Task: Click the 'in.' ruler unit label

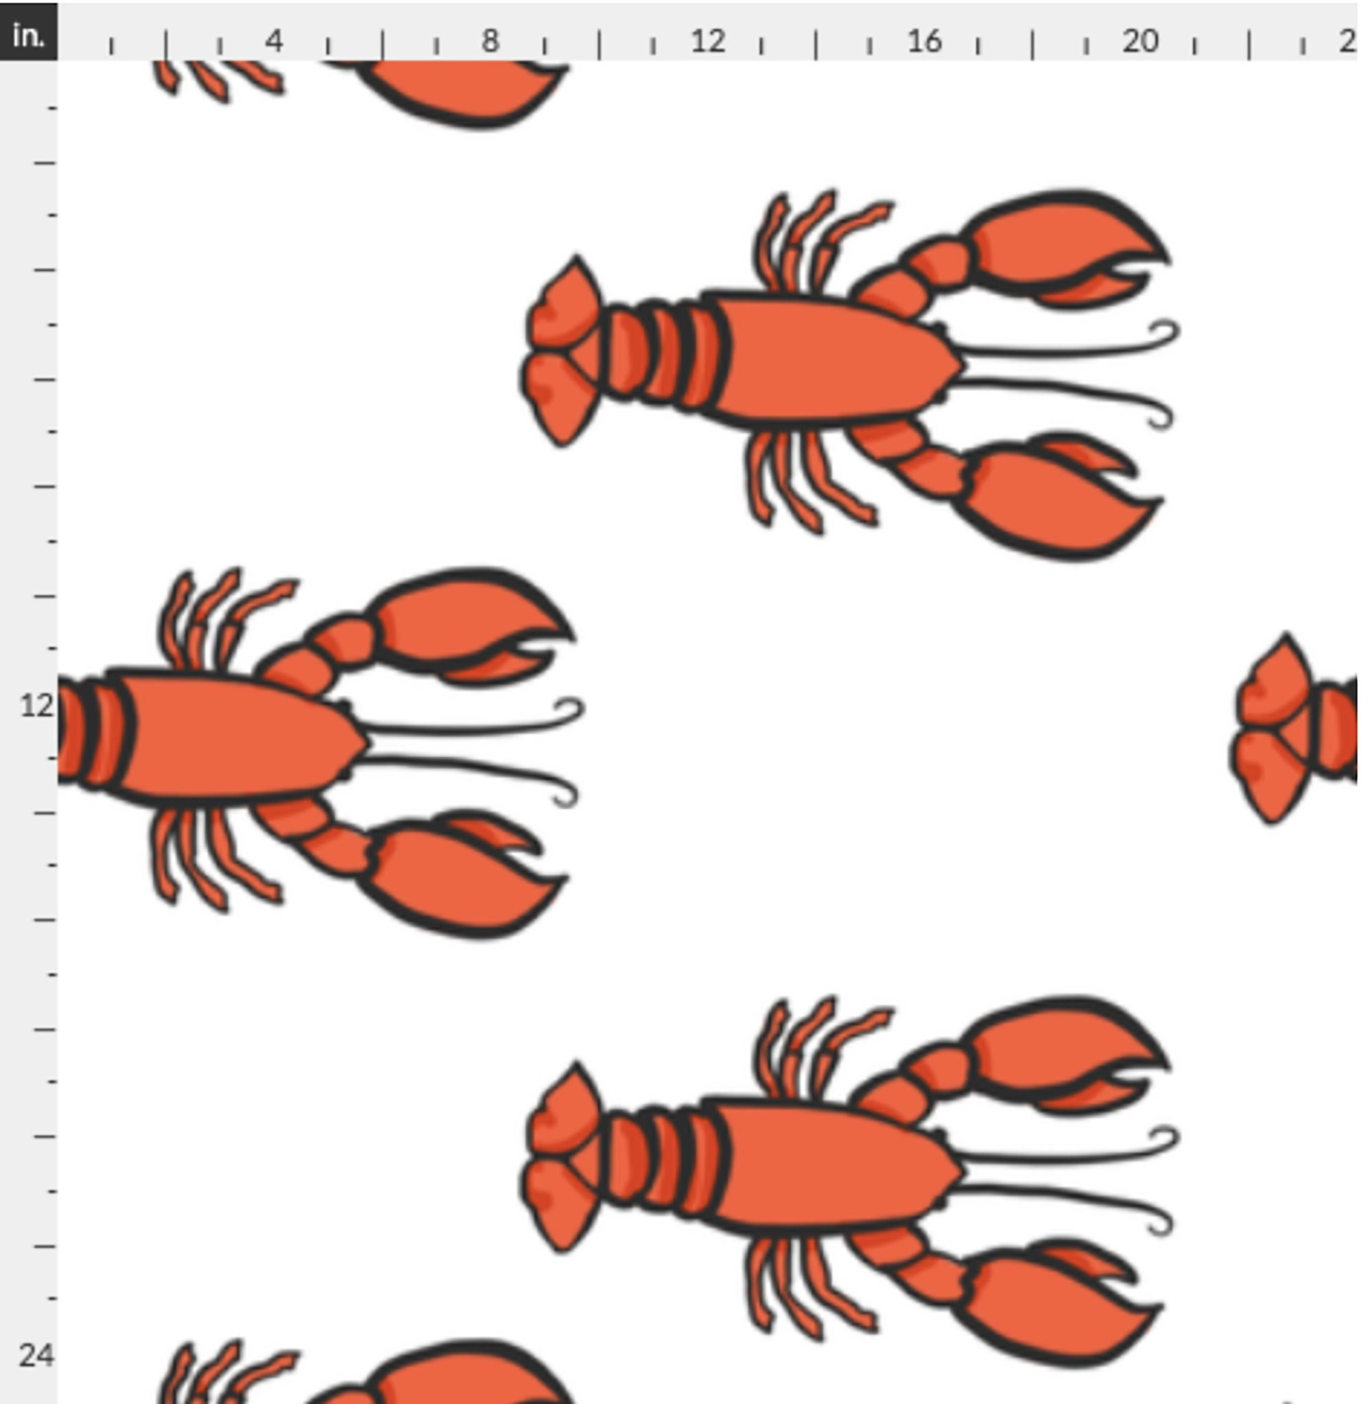Action: tap(29, 35)
